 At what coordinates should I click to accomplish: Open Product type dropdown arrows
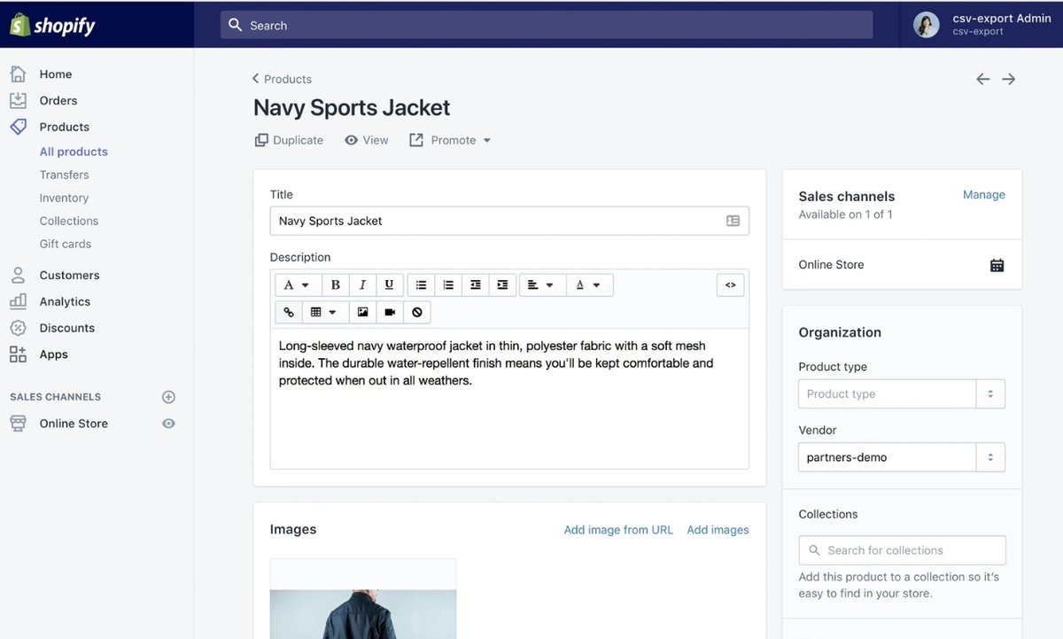click(x=990, y=394)
